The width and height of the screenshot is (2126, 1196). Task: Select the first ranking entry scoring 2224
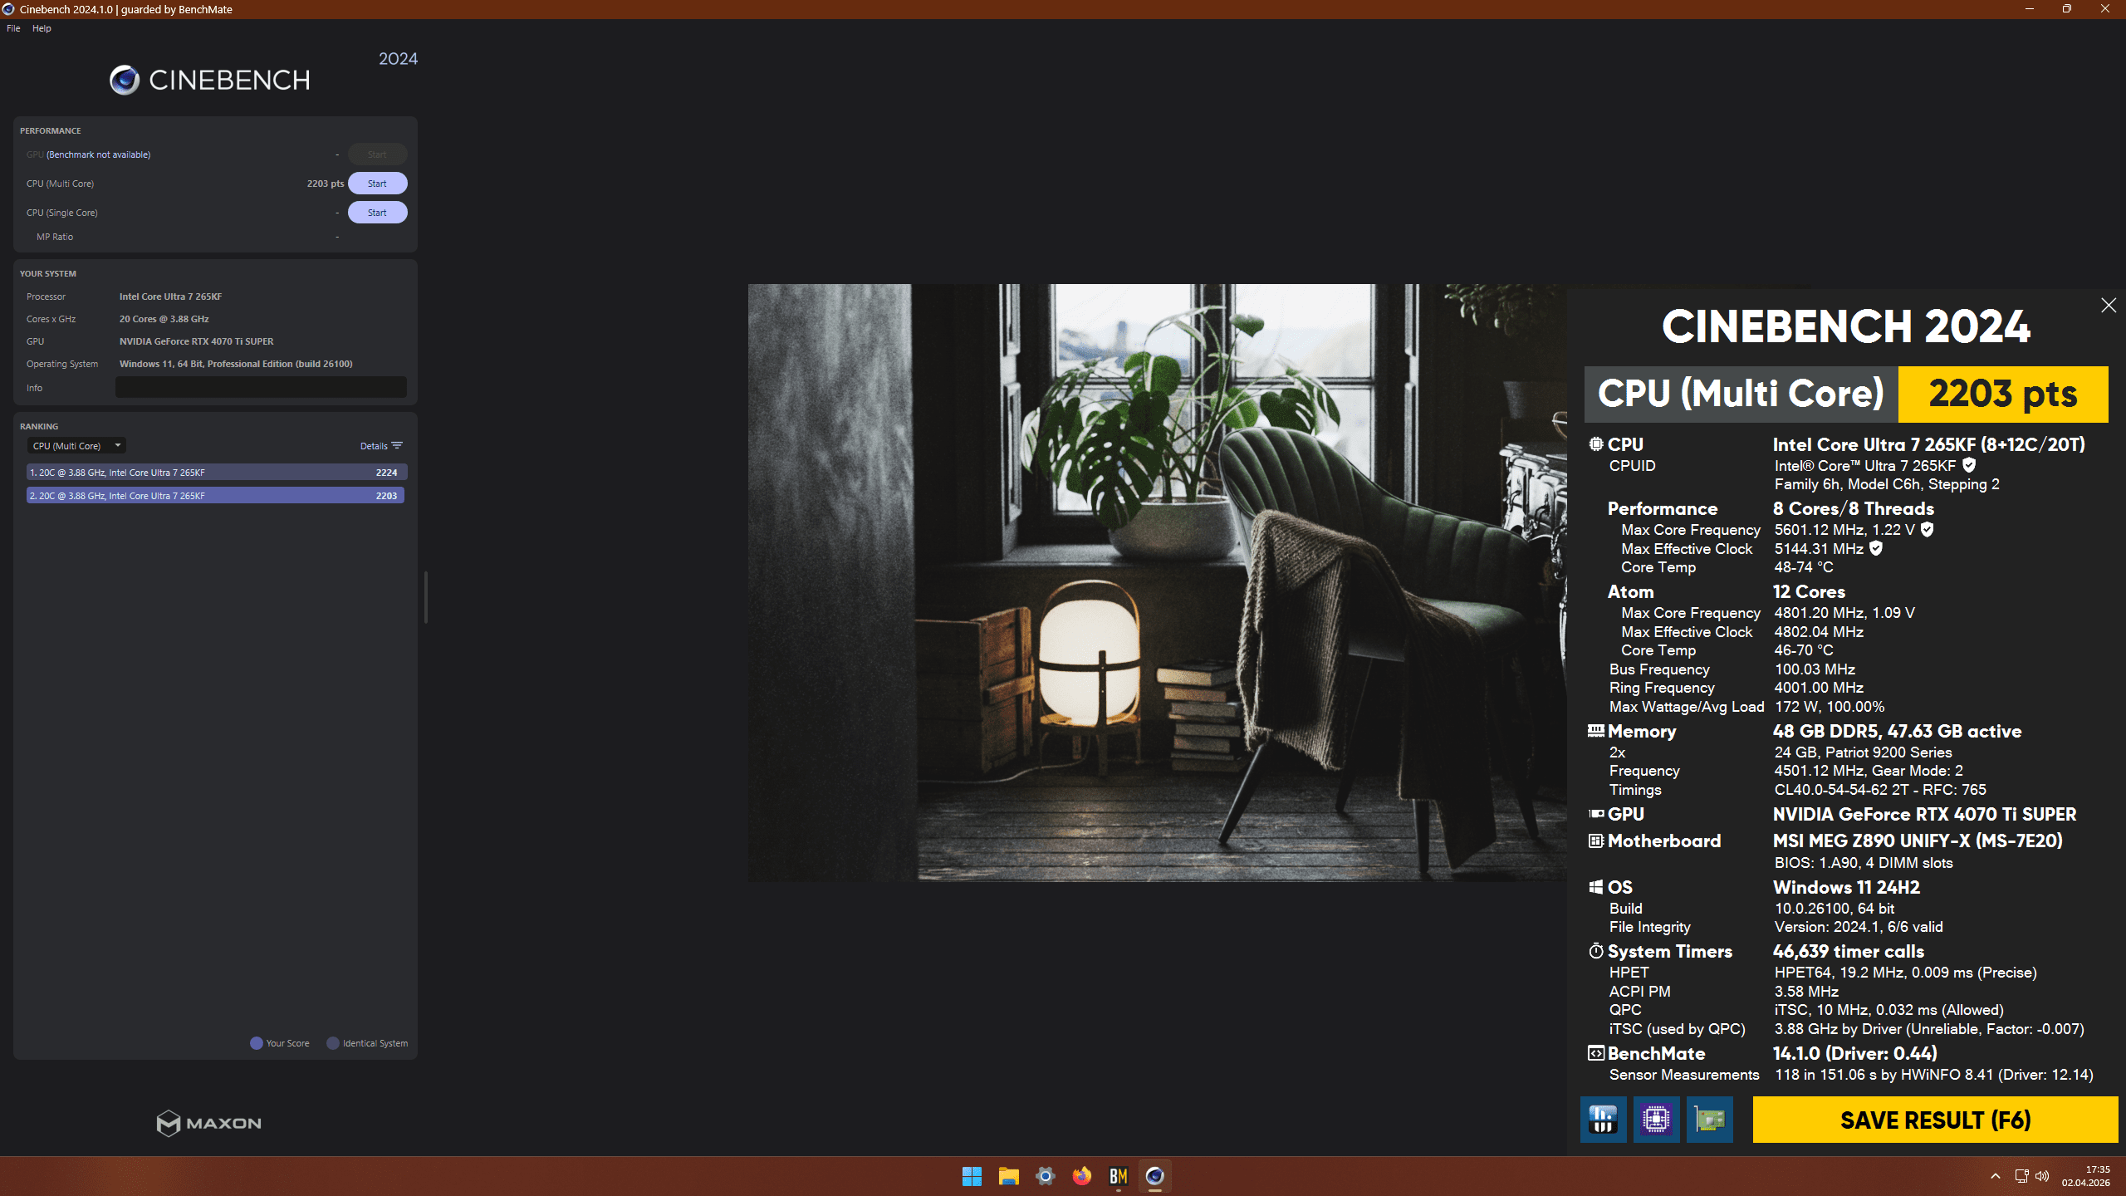coord(215,473)
